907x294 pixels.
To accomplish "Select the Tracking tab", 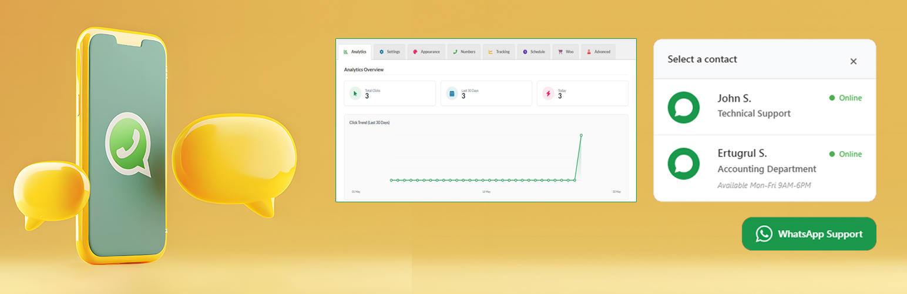I will 499,52.
